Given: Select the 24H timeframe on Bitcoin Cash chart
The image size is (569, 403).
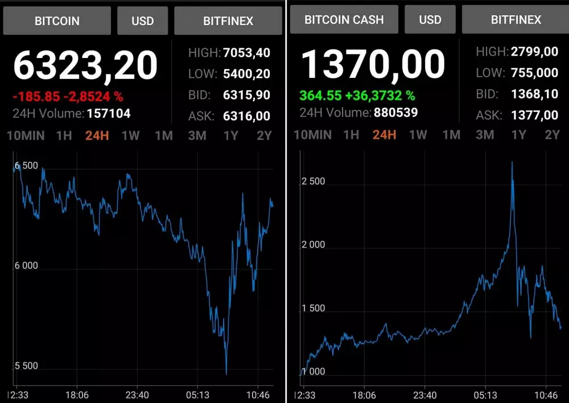Looking at the screenshot, I should click(384, 135).
